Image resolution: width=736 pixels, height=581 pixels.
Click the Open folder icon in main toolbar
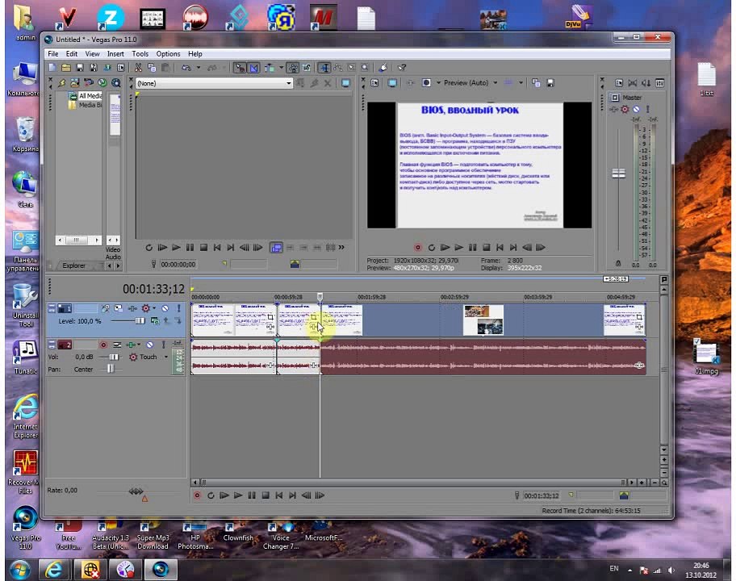point(65,68)
